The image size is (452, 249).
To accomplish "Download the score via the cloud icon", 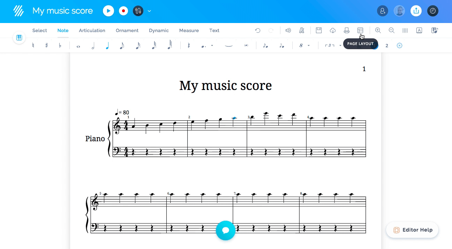I will 332,31.
